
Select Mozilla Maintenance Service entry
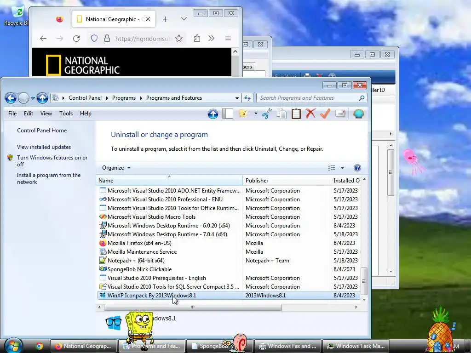[229, 252]
